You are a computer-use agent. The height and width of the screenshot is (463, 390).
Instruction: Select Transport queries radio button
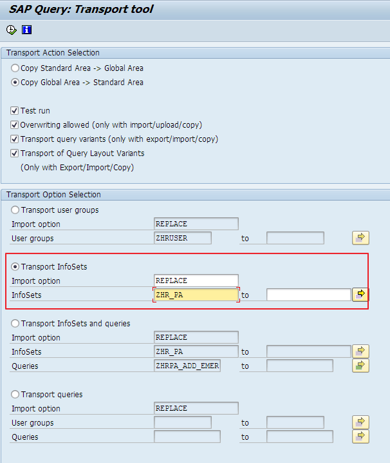click(x=15, y=395)
